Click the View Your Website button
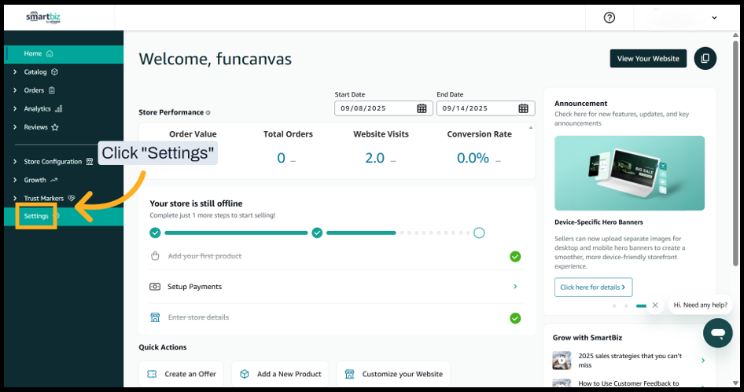 tap(648, 58)
